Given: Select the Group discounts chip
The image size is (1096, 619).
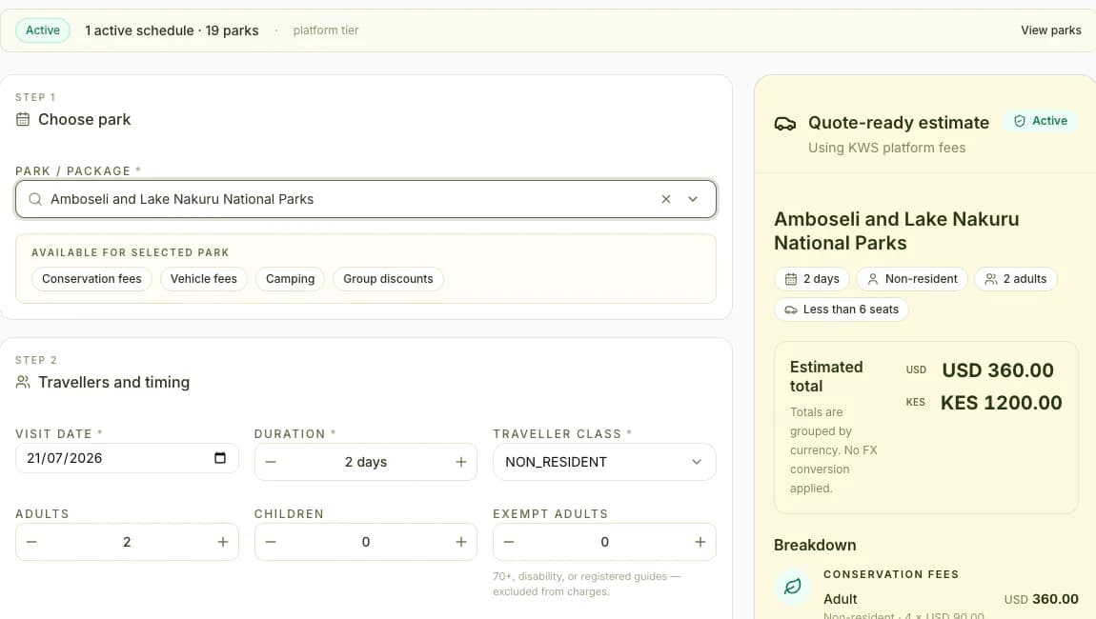Looking at the screenshot, I should tap(388, 279).
